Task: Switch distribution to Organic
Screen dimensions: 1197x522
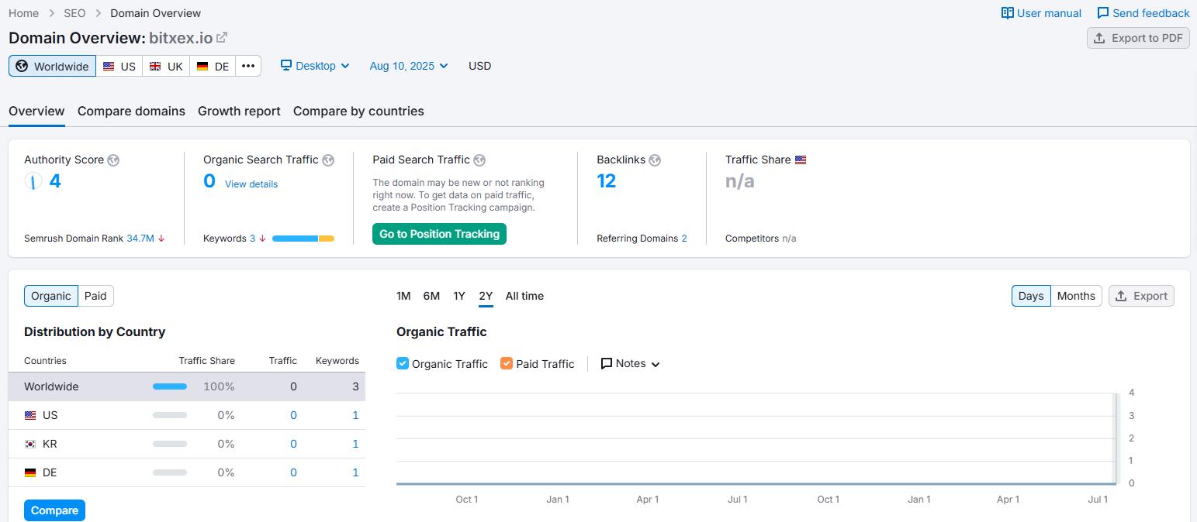Action: [51, 296]
